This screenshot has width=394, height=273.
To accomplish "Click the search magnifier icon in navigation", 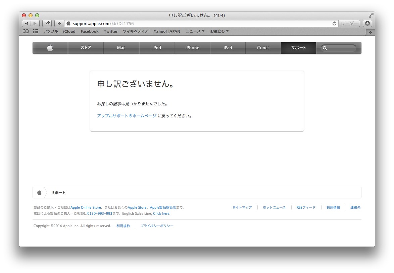I will 325,48.
